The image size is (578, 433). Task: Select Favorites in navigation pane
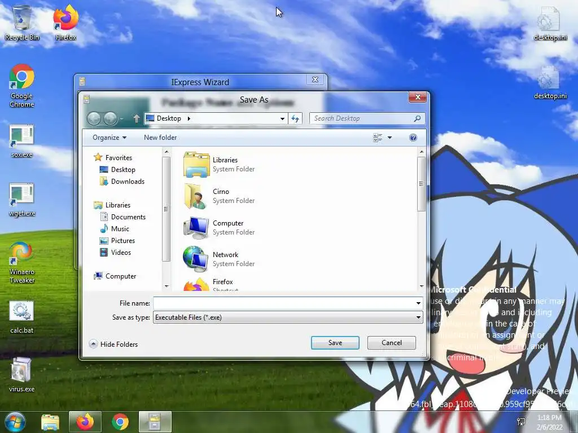(113, 158)
